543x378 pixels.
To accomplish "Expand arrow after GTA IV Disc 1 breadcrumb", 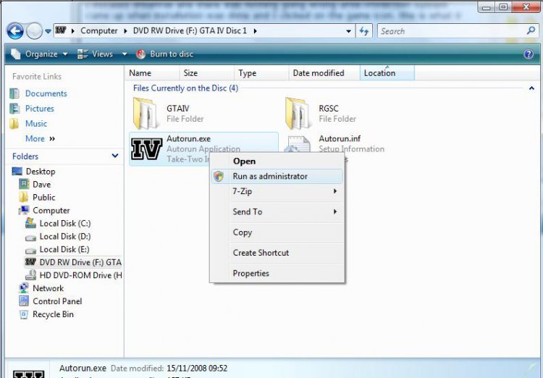I will 256,31.
